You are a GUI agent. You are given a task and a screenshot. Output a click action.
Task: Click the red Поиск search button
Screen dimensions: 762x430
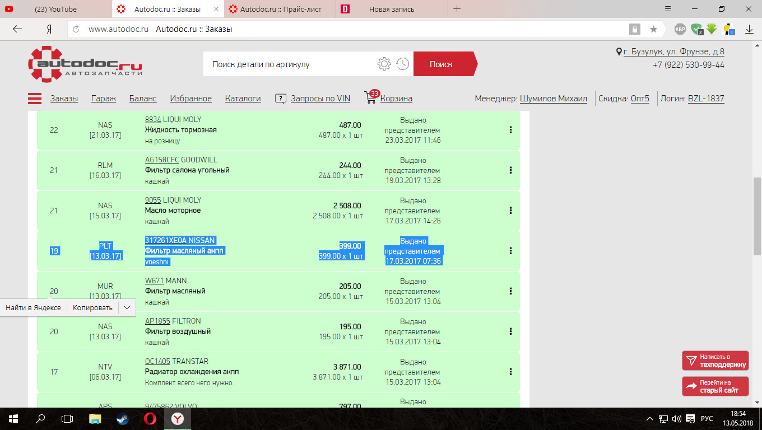click(x=445, y=64)
